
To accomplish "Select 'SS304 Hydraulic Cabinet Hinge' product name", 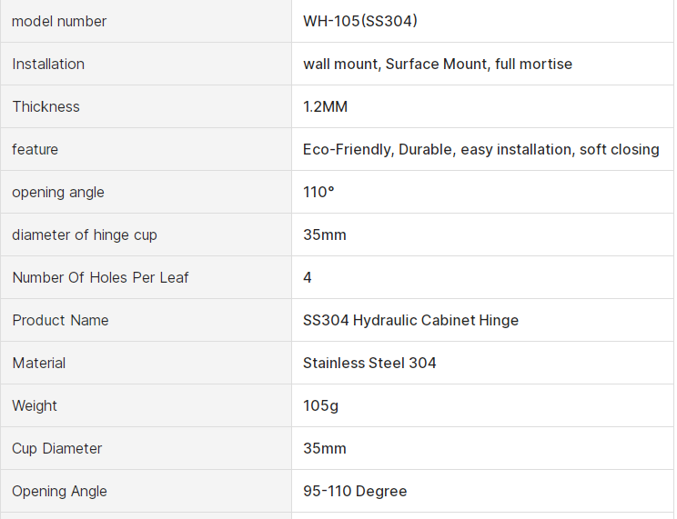I will [x=410, y=320].
